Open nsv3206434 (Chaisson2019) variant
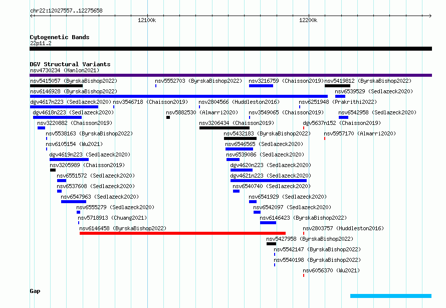The height and width of the screenshot is (308, 446). [237, 123]
